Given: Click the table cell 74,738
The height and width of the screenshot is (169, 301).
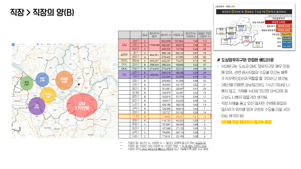Looking at the screenshot, I should point(178,49).
